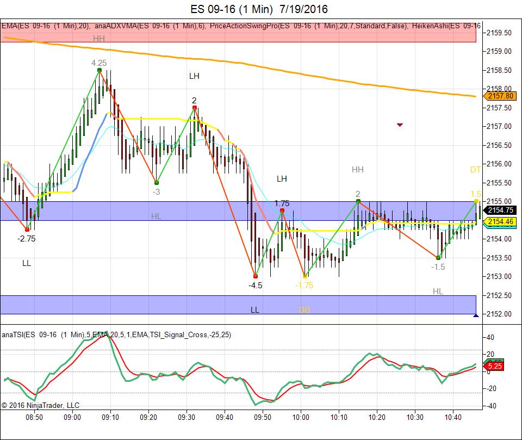The image size is (522, 440).
Task: Click the black 2154.75 last price marker
Action: tap(500, 210)
